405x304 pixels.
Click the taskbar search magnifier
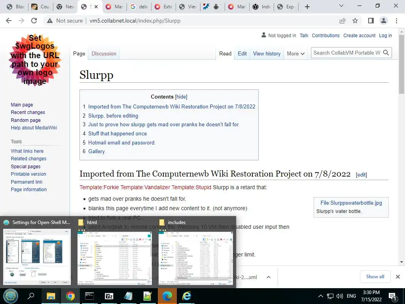coord(31,296)
